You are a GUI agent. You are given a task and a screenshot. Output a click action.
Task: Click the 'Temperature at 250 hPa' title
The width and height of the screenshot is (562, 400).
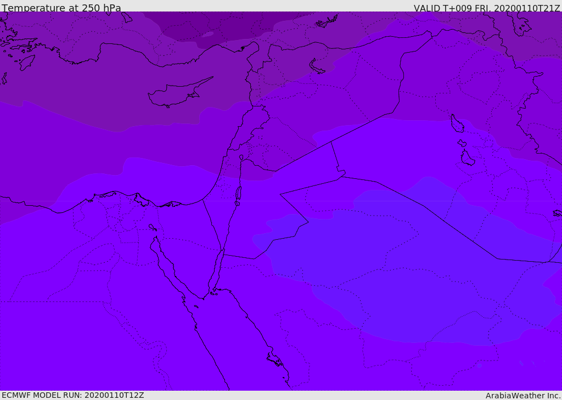(61, 8)
